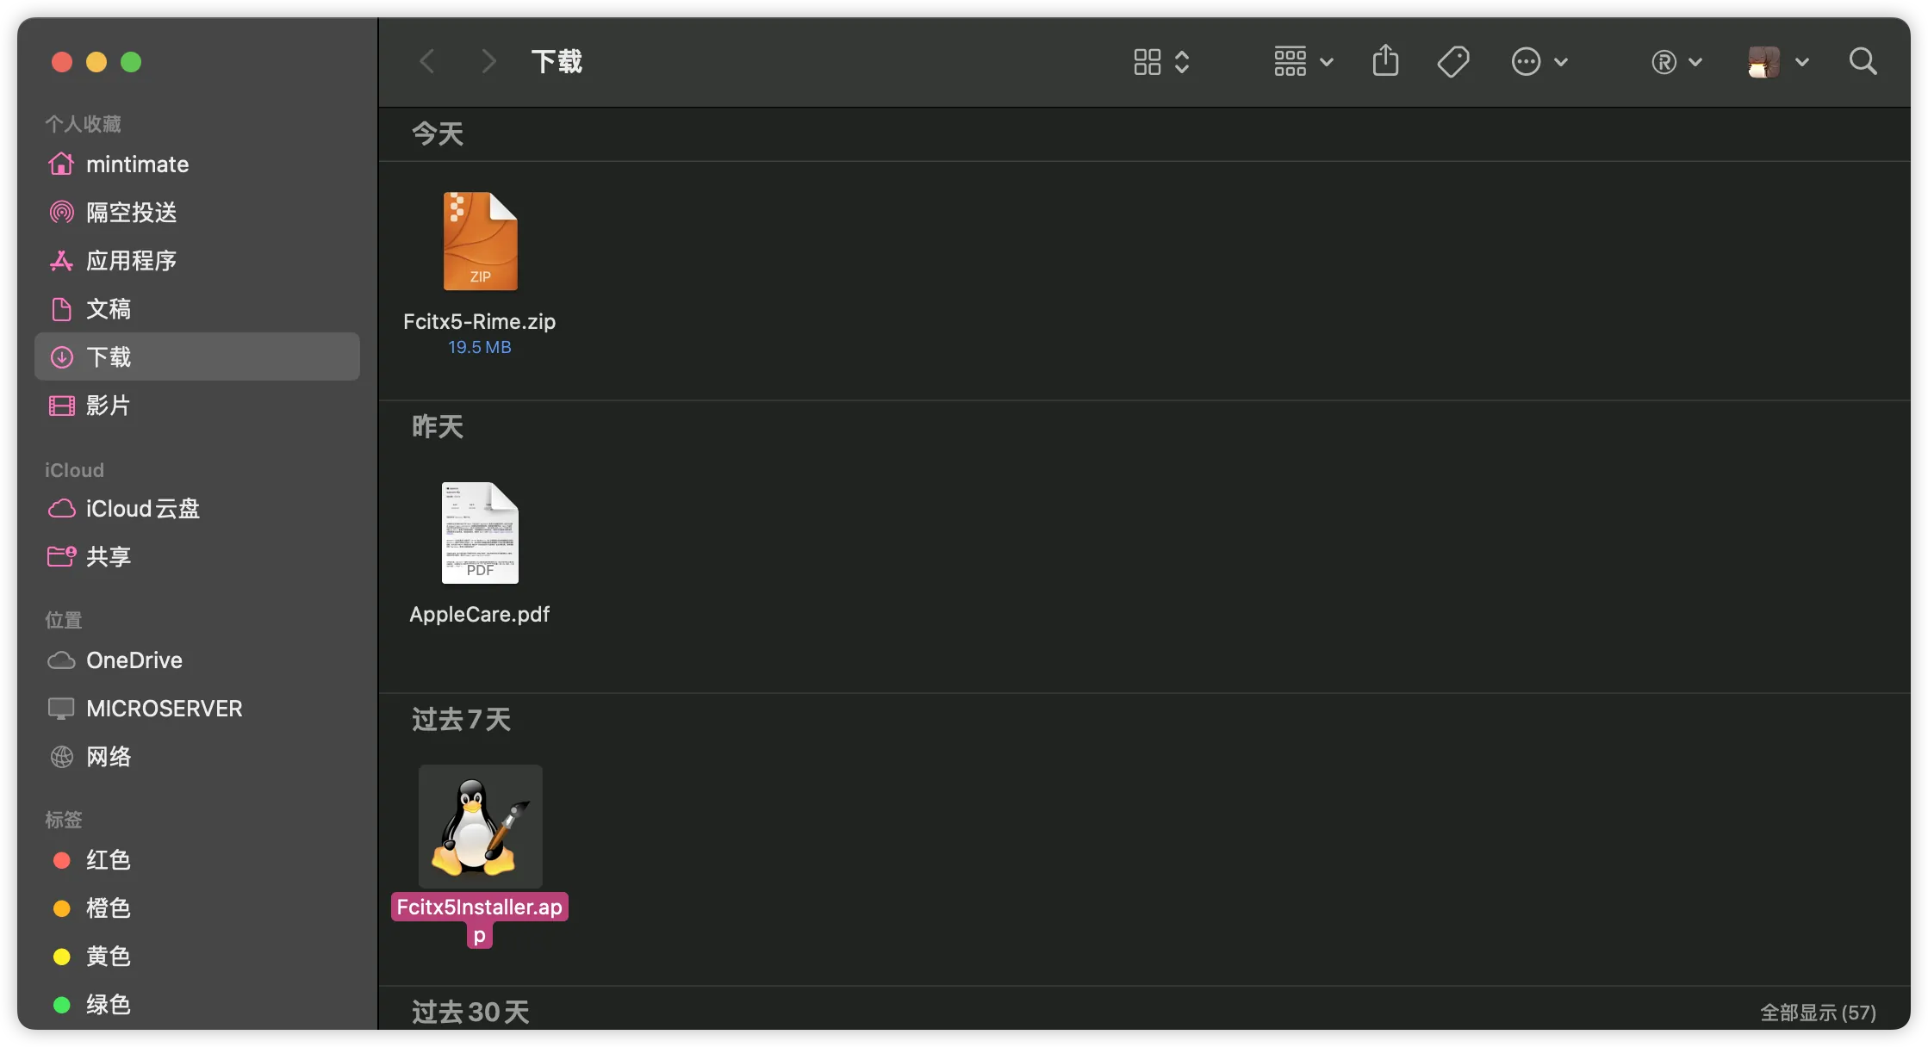Click the film strip icon beside 影片

pyautogui.click(x=61, y=406)
